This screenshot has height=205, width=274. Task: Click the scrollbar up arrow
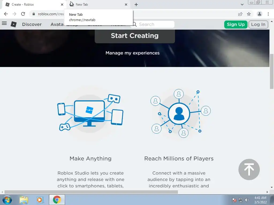[x=272, y=22]
